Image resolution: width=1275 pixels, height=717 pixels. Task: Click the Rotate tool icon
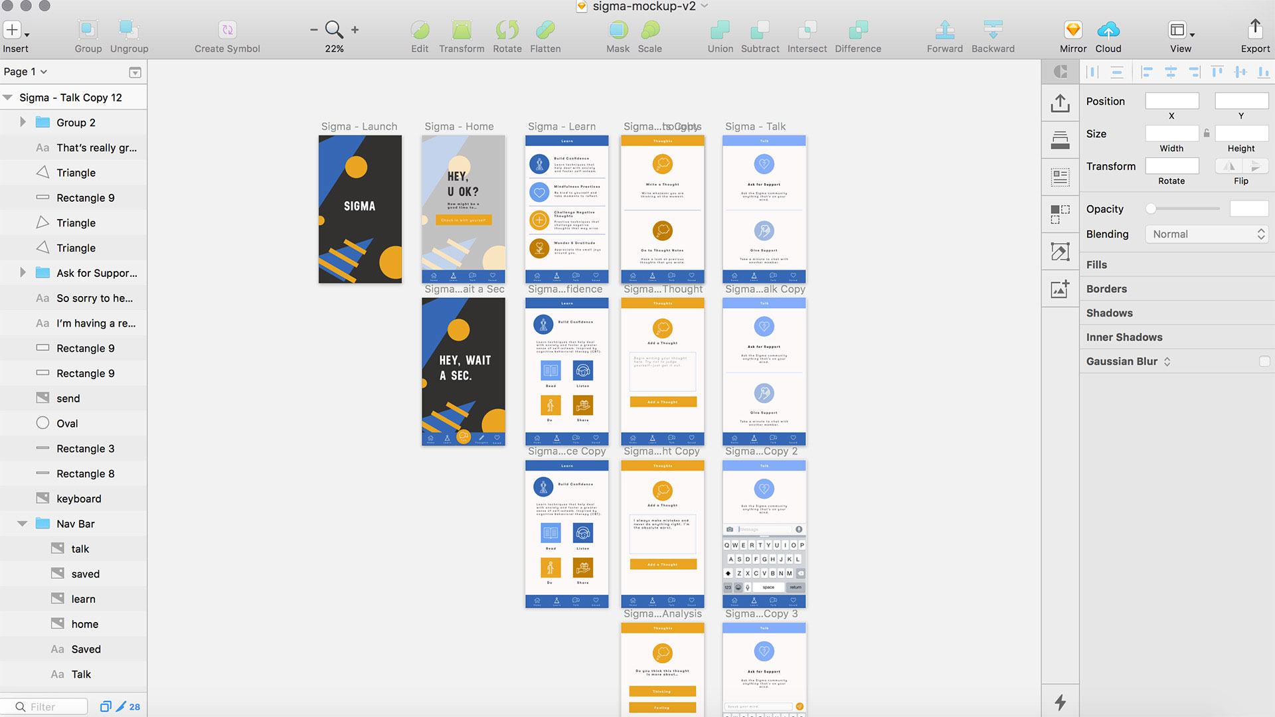coord(507,30)
